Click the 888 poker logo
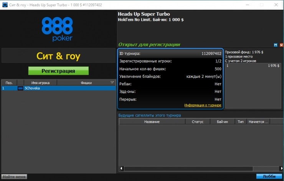The height and width of the screenshot is (181, 284). (57, 29)
